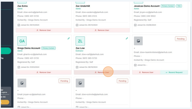The width and height of the screenshot is (192, 109).
Task: Click calendar icon beside Joined On 01/03/2024
Action: coord(19,67)
